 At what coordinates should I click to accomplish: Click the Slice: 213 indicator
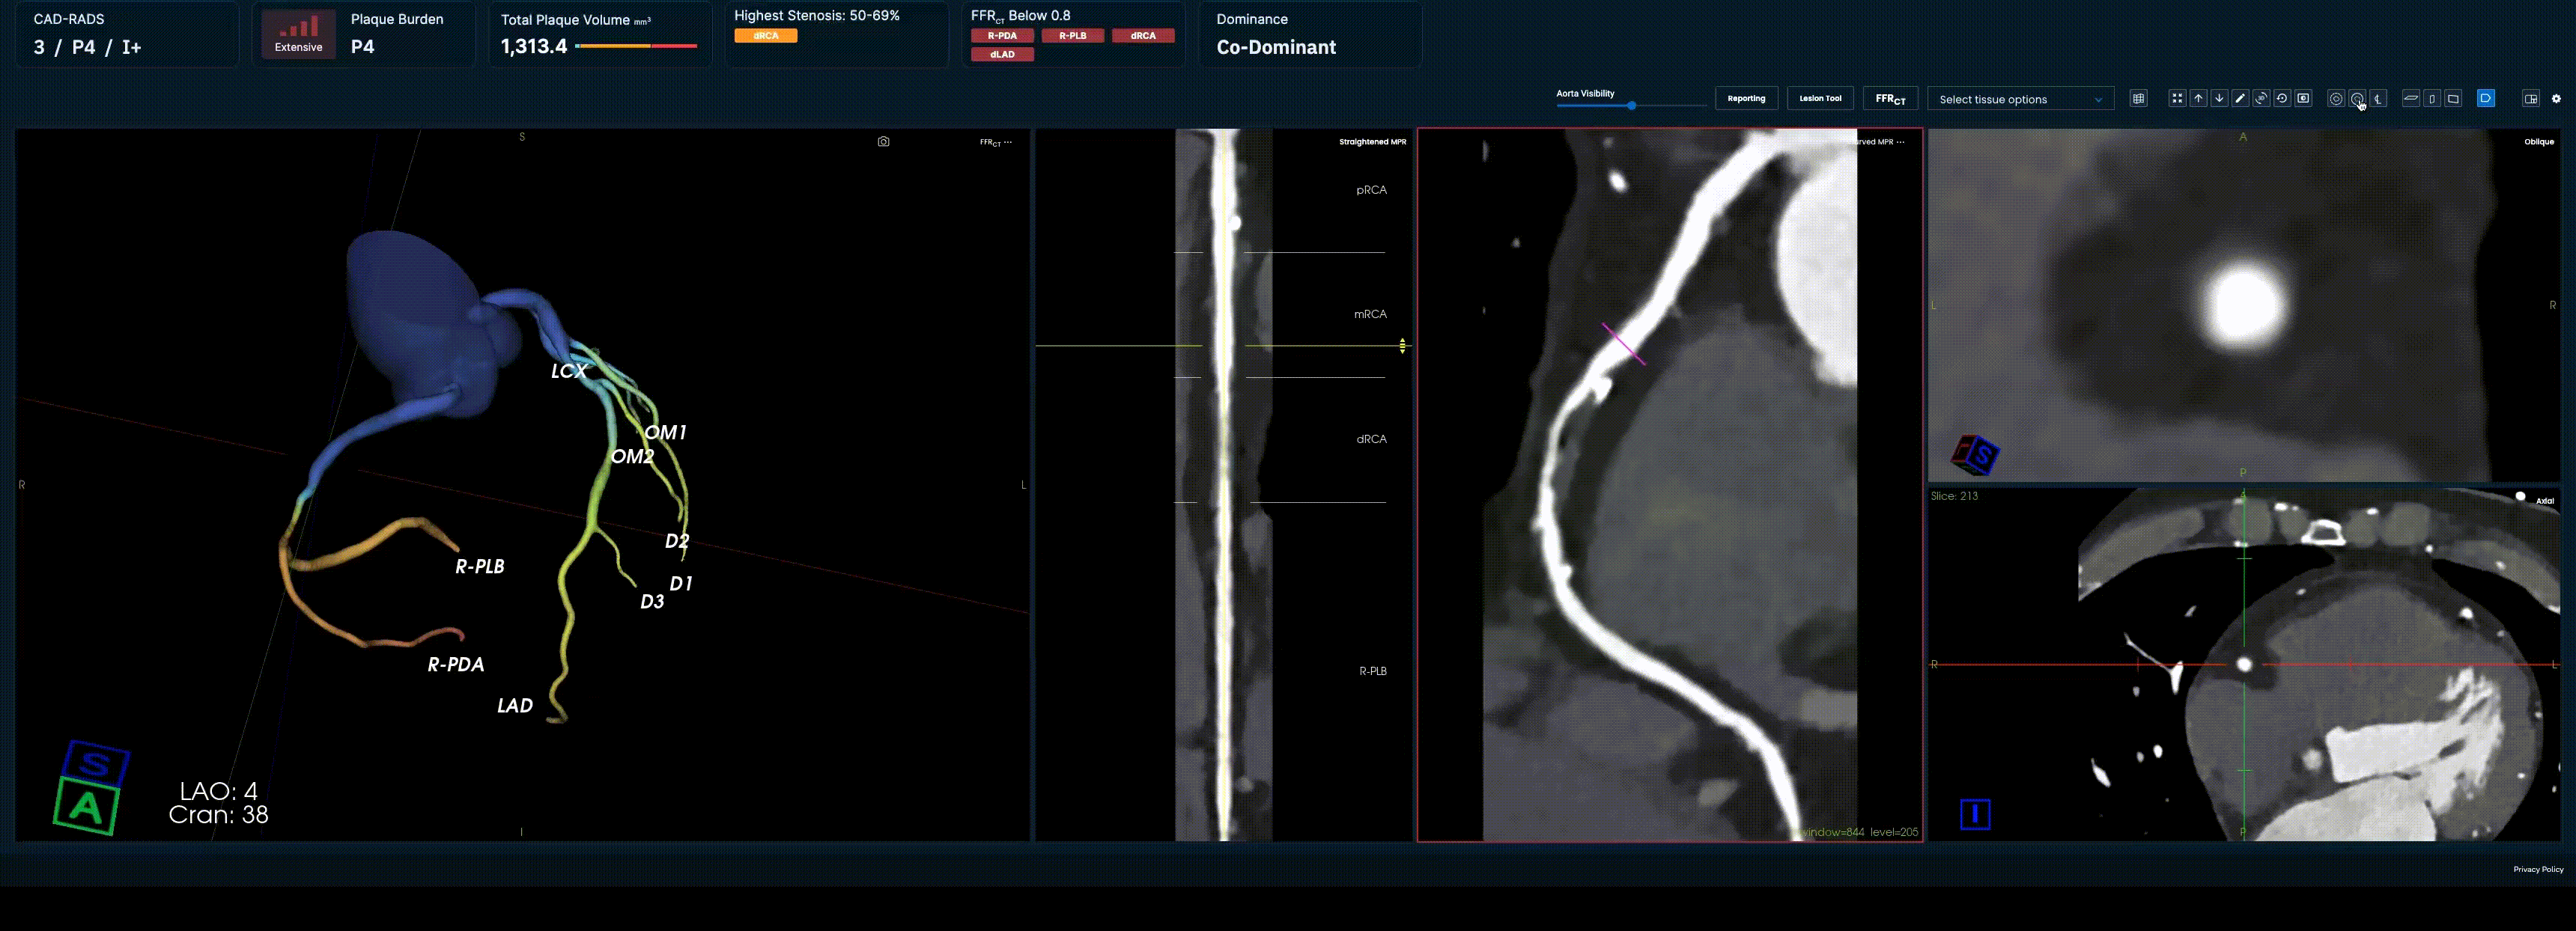(x=1954, y=495)
